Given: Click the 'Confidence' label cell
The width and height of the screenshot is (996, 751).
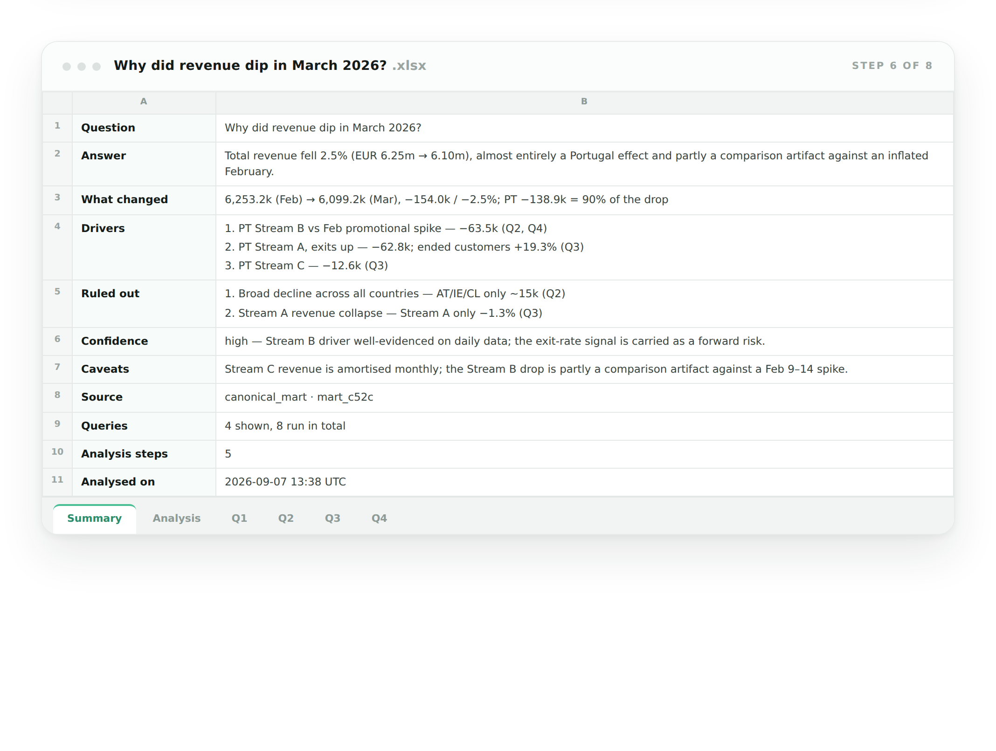Looking at the screenshot, I should [144, 341].
